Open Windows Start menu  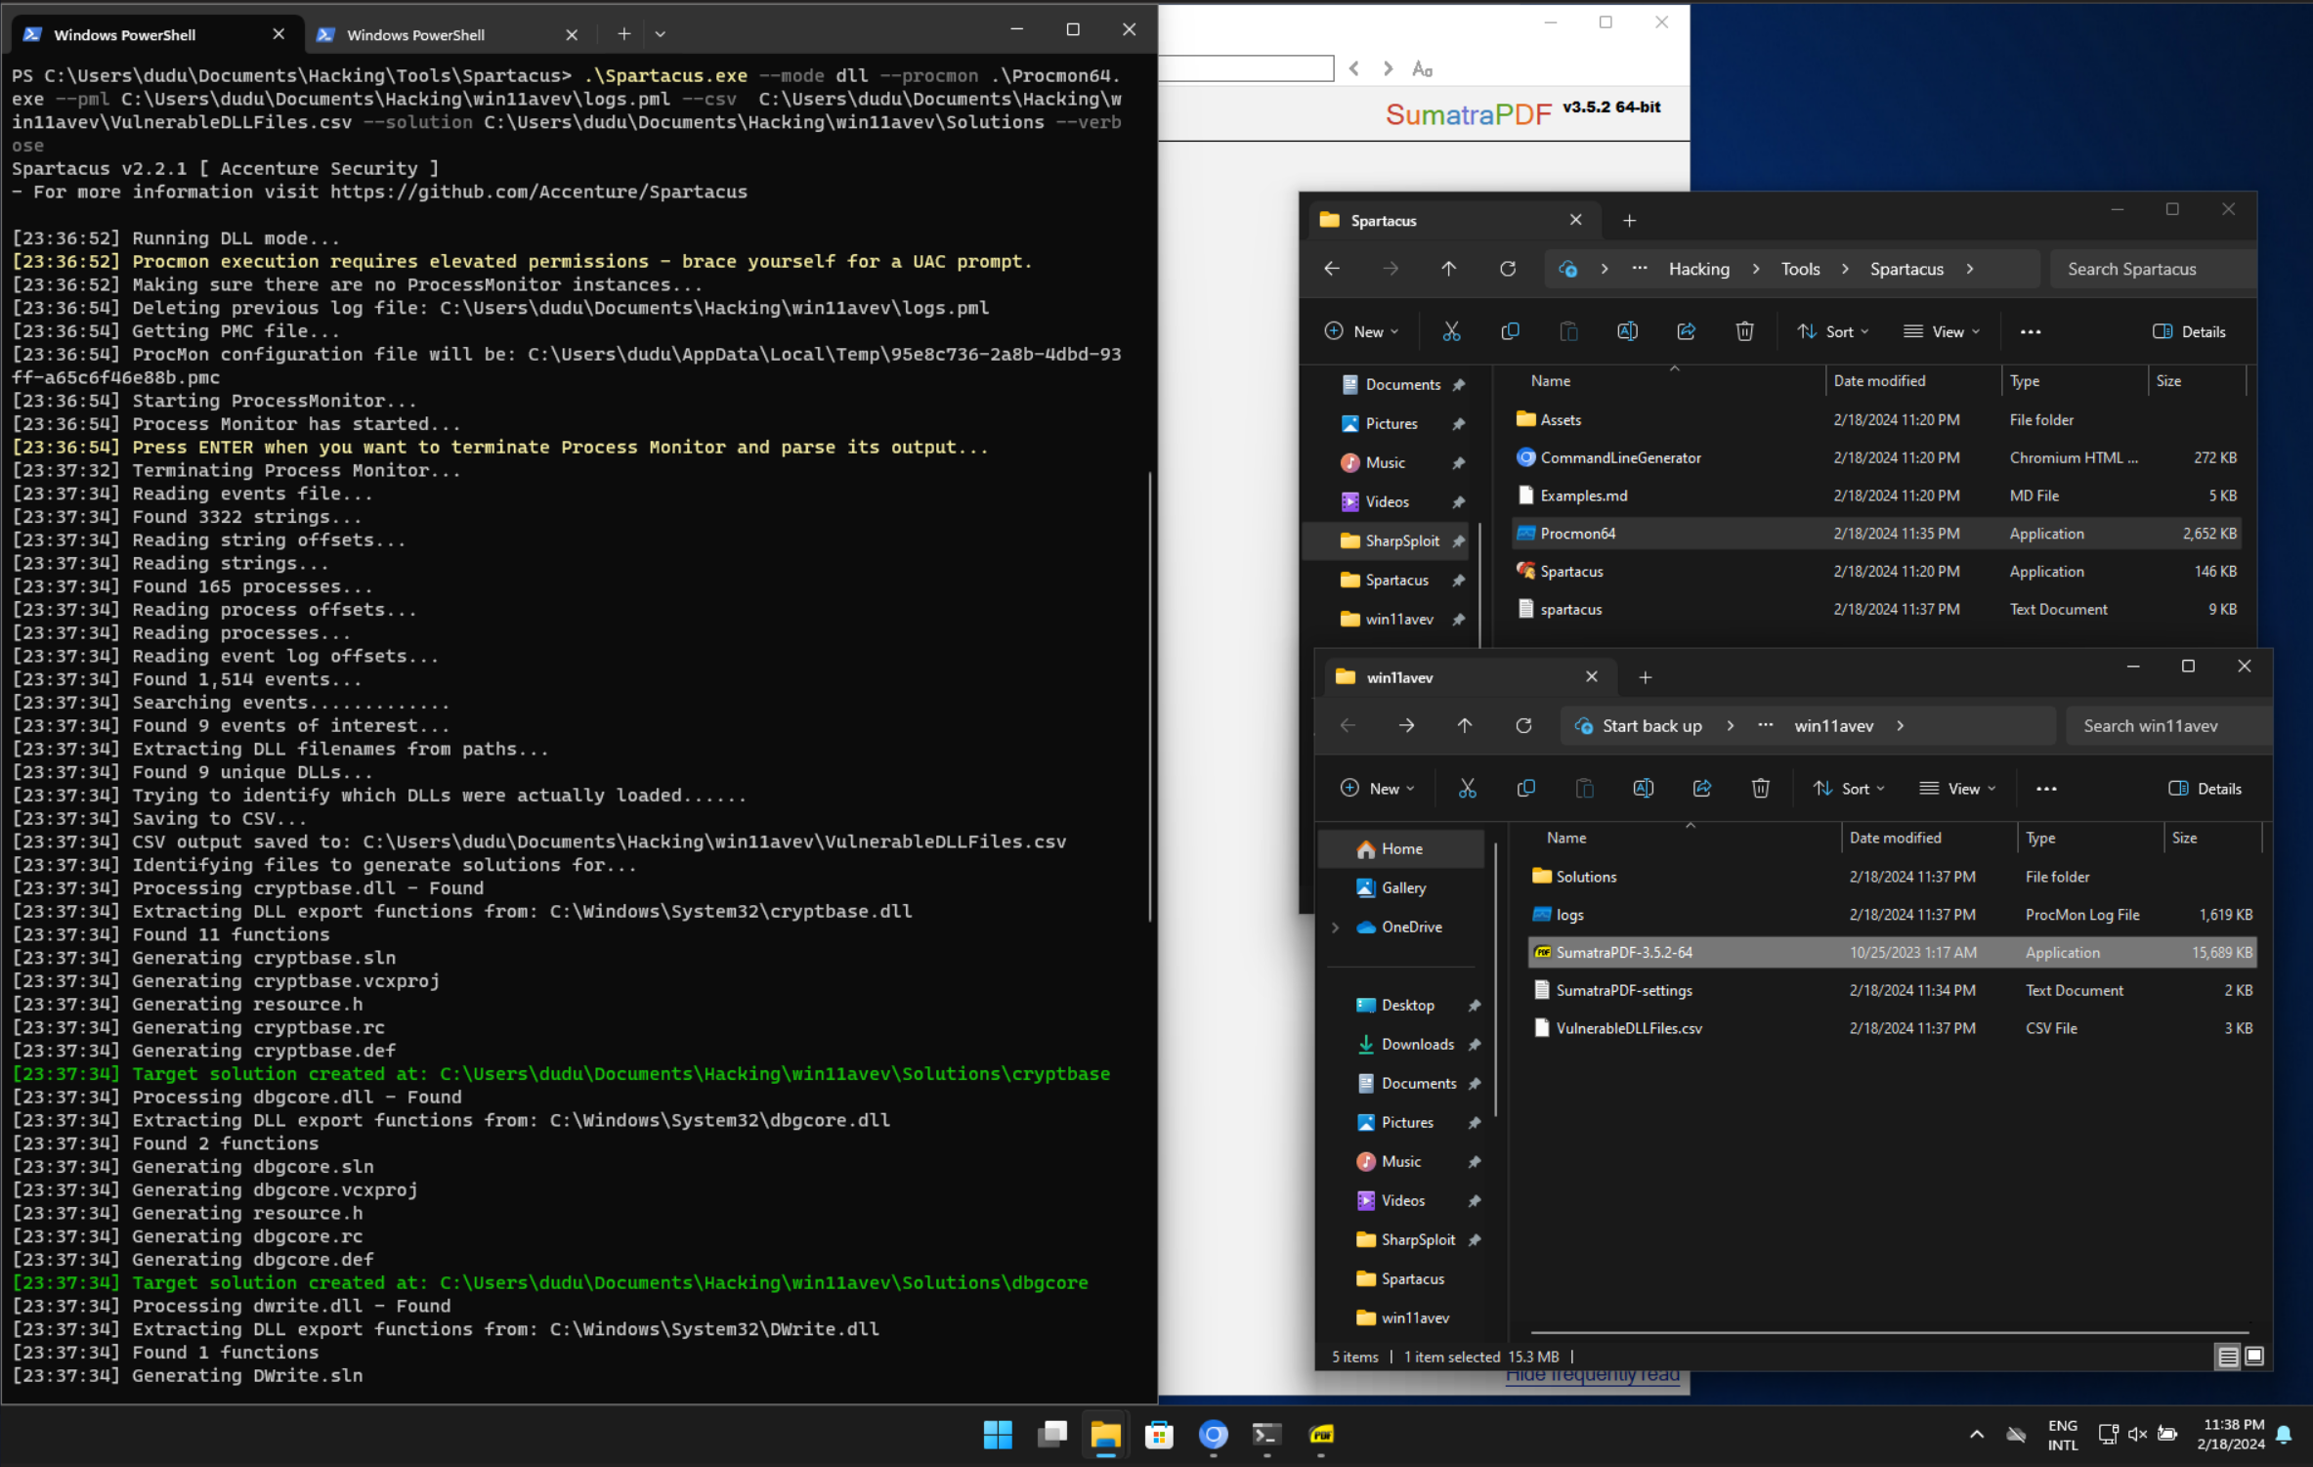[x=998, y=1435]
